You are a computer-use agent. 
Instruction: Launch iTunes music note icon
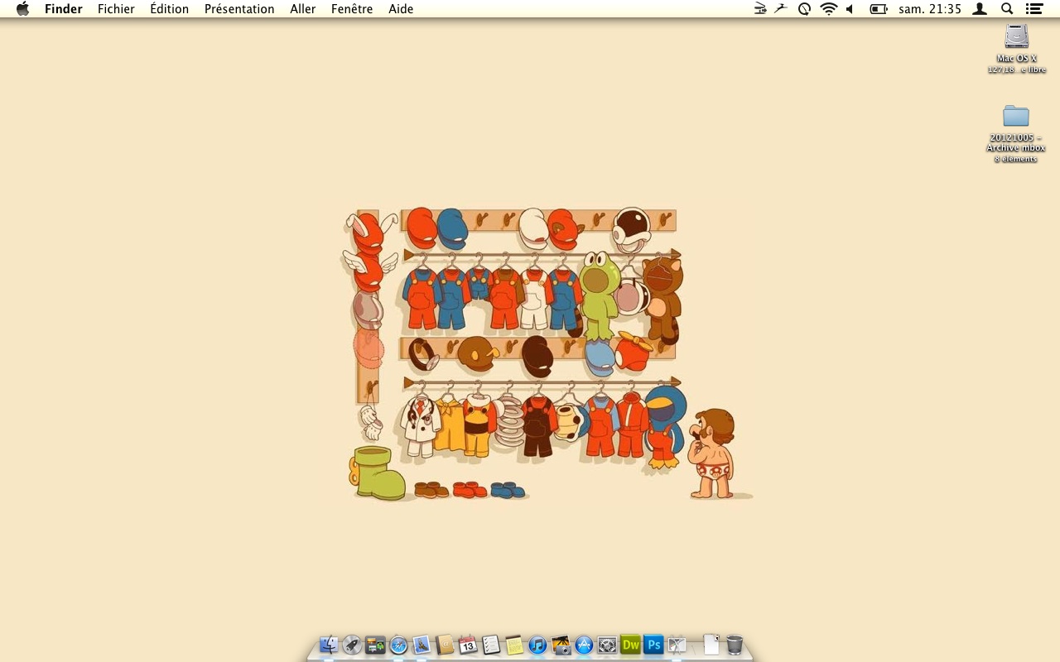point(538,645)
